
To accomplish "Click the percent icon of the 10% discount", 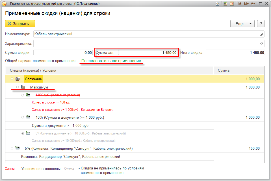I will [x=28, y=117].
